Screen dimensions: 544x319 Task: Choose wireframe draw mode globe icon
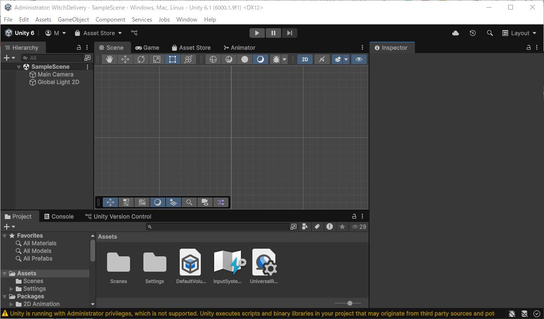click(213, 59)
